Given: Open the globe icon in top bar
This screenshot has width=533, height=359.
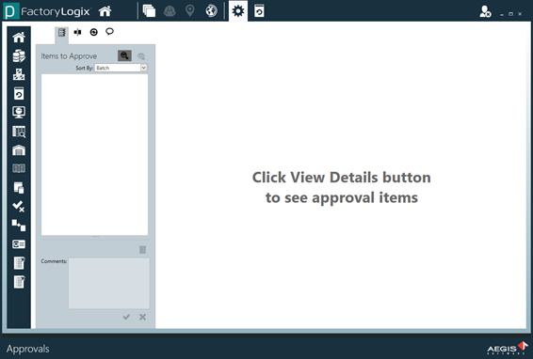Looking at the screenshot, I should pyautogui.click(x=211, y=11).
